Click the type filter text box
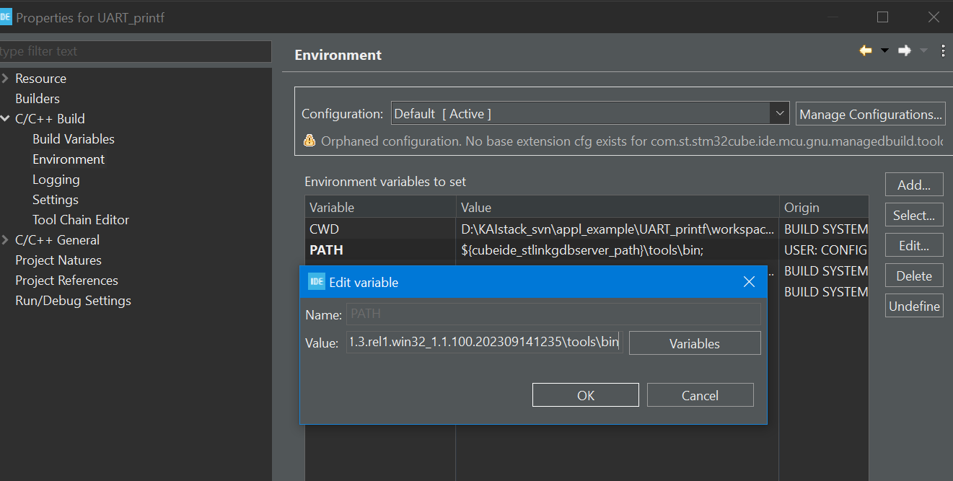953x481 pixels. [108, 51]
